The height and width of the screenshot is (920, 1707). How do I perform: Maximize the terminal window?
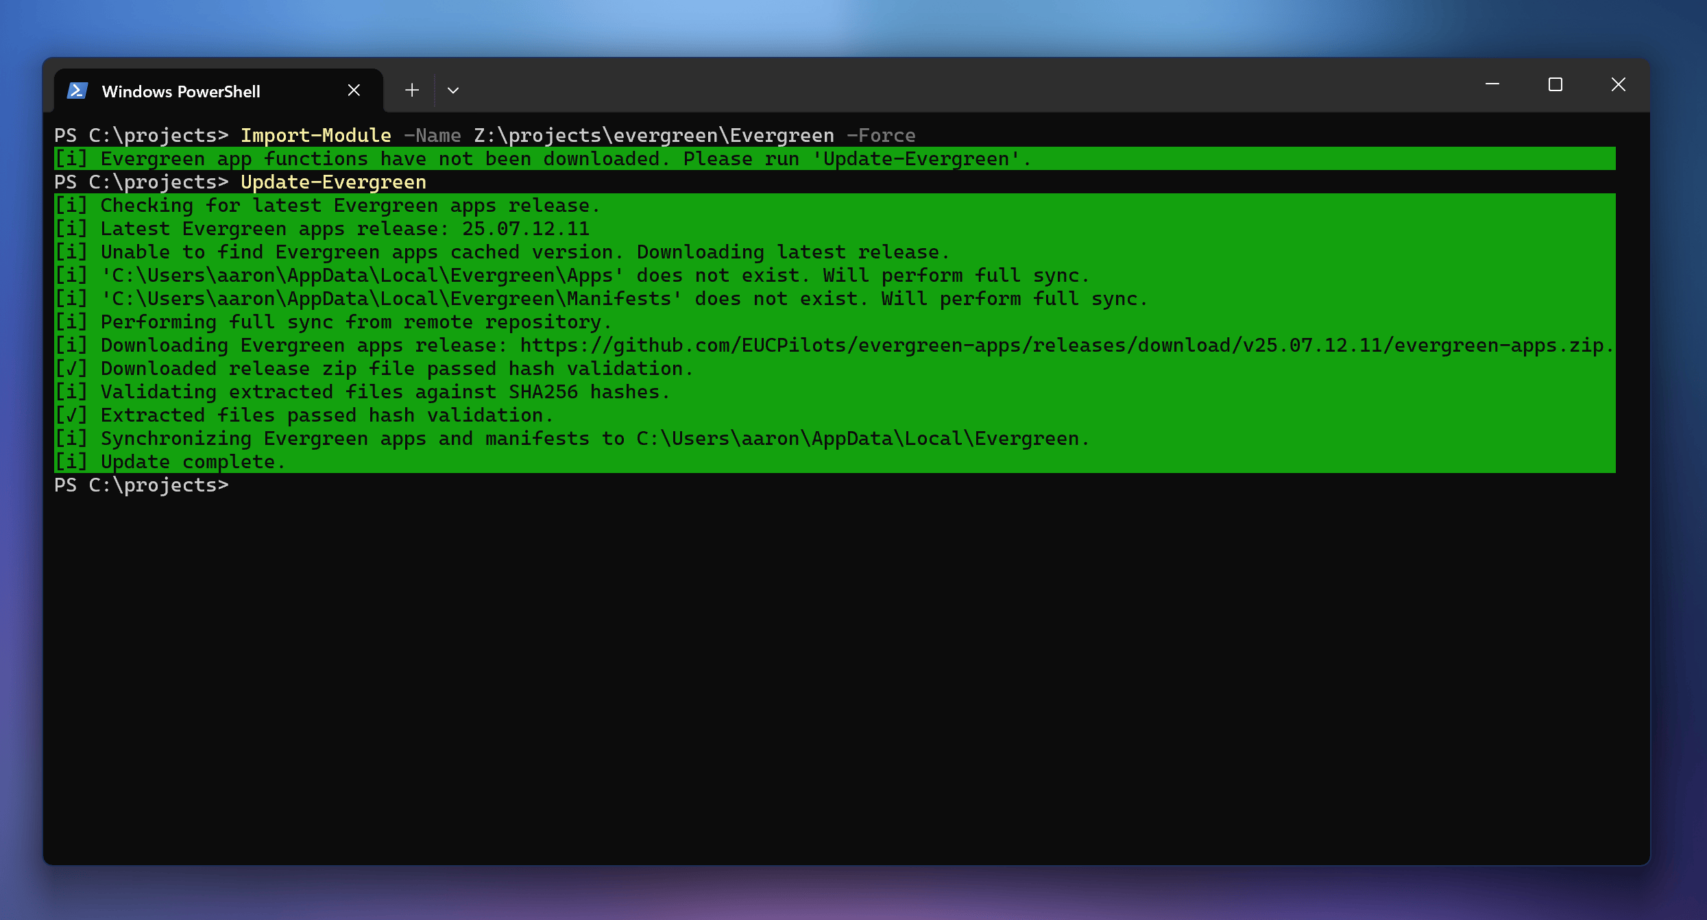tap(1555, 84)
